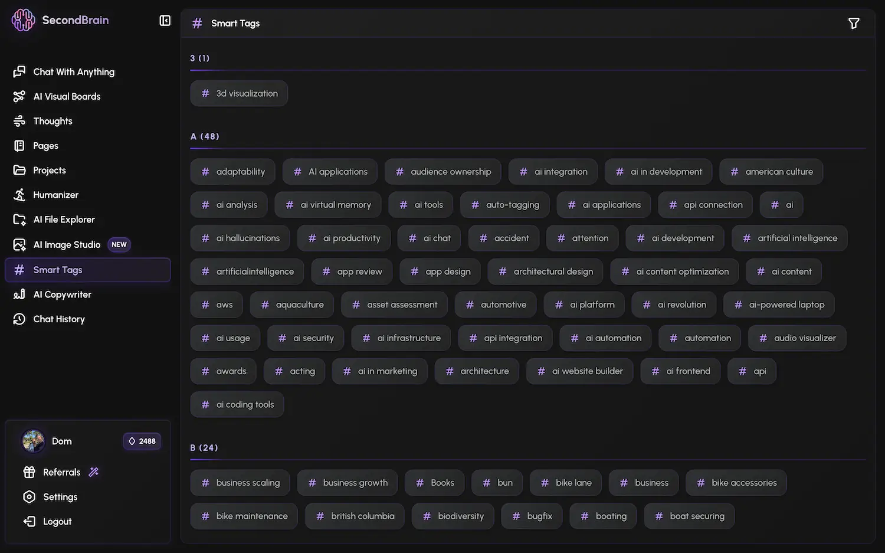Click Dom's profile avatar

[33, 441]
